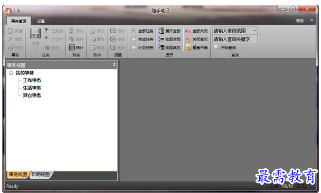The width and height of the screenshot is (321, 193).
Task: Click 删除 in the 事务 group
Action: pos(15,47)
